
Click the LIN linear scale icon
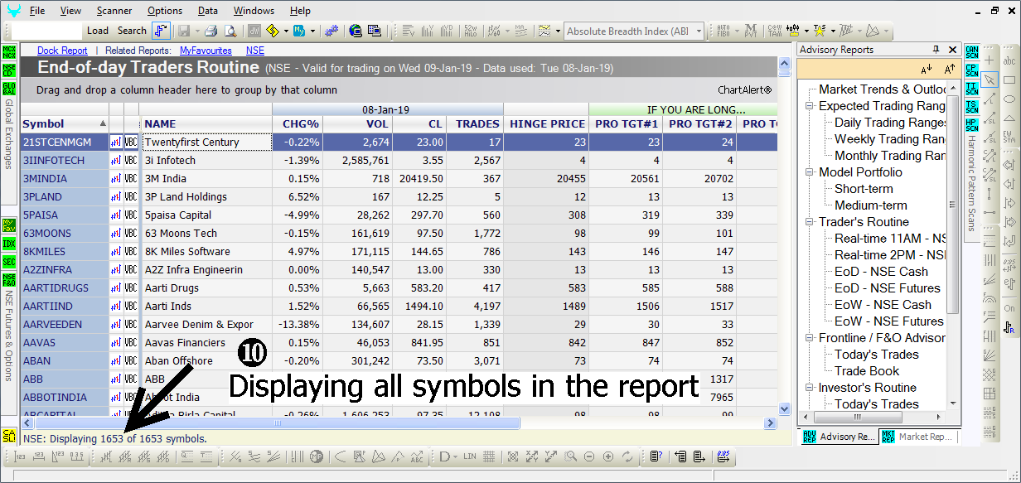coord(470,456)
